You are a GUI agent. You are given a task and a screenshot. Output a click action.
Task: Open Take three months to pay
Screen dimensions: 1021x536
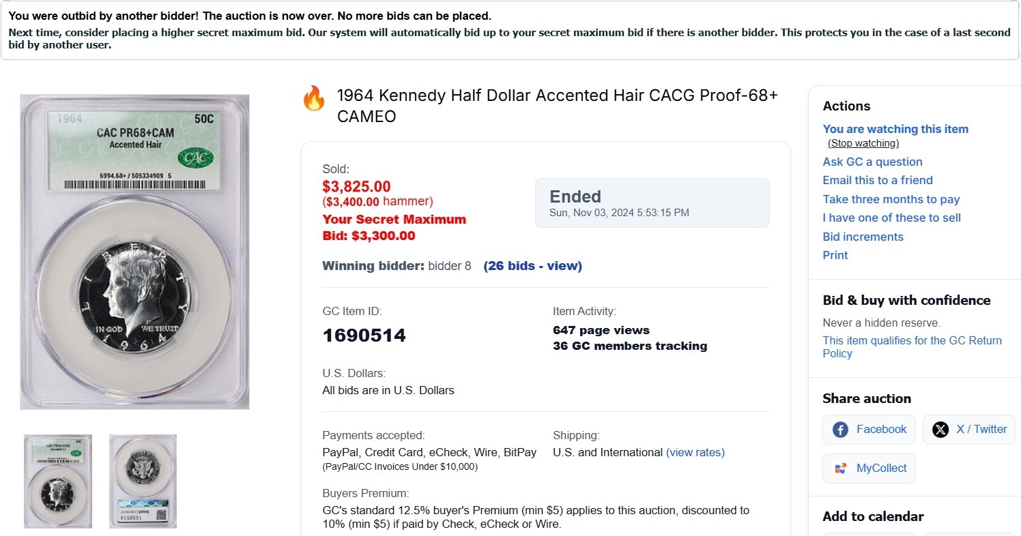891,199
